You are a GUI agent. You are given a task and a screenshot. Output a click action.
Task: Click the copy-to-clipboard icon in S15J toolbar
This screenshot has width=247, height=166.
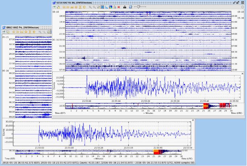click(x=58, y=7)
